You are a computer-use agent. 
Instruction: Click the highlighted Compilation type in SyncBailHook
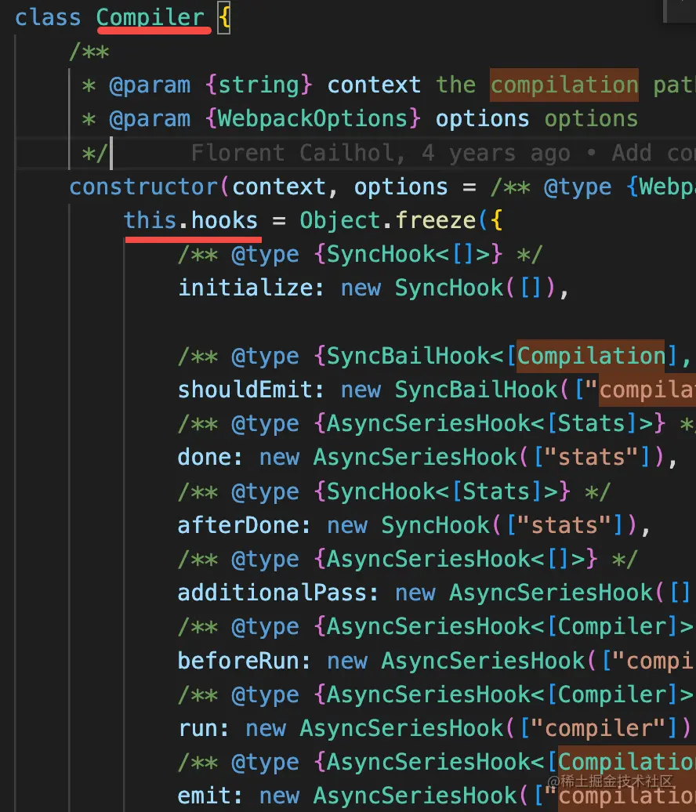[x=591, y=356]
